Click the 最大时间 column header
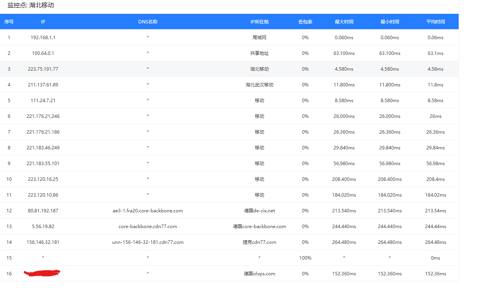Viewport: 494px width, 288px height. 344,22
